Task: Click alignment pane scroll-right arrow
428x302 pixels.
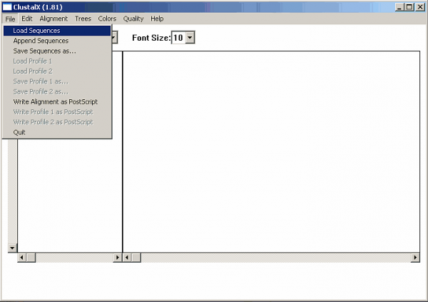Action: click(415, 257)
